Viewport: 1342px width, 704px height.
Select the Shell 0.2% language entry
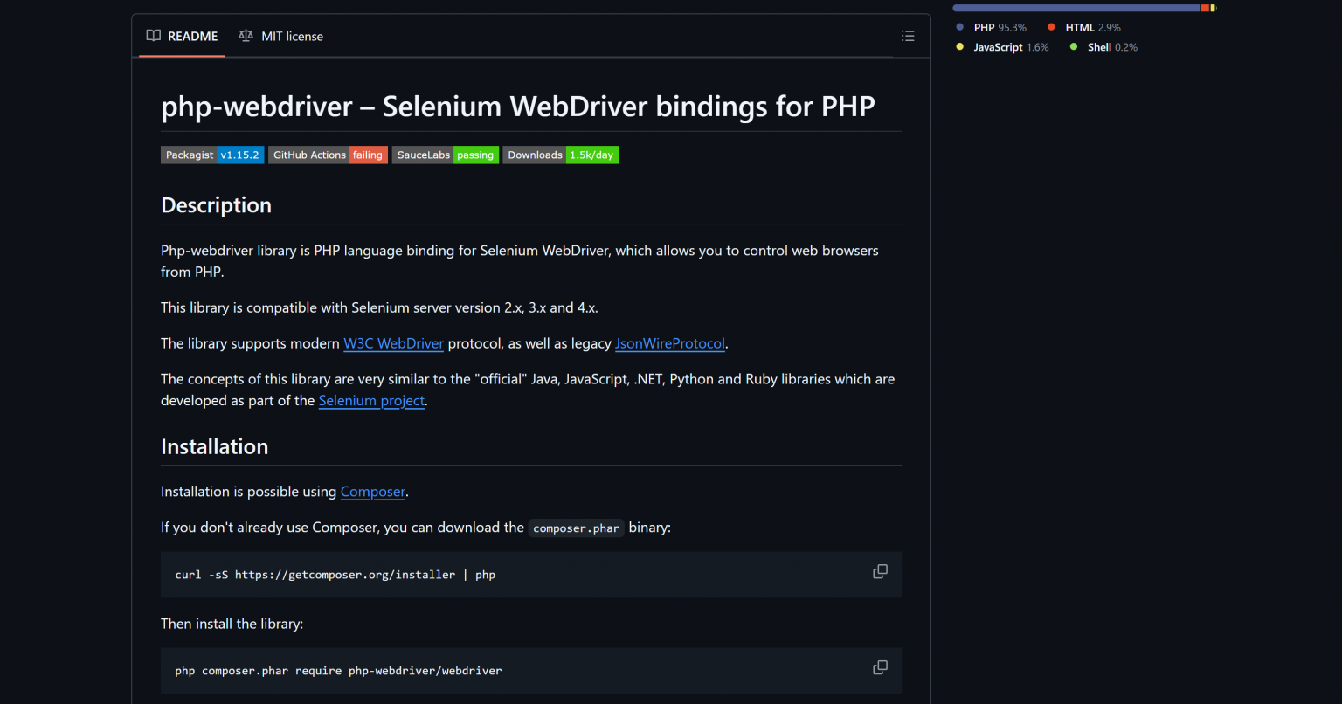(x=1103, y=47)
